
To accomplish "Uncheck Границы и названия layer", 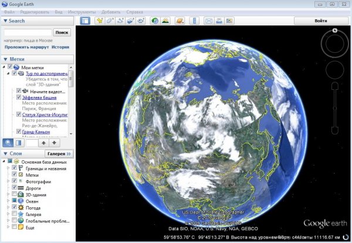I will tap(14, 167).
